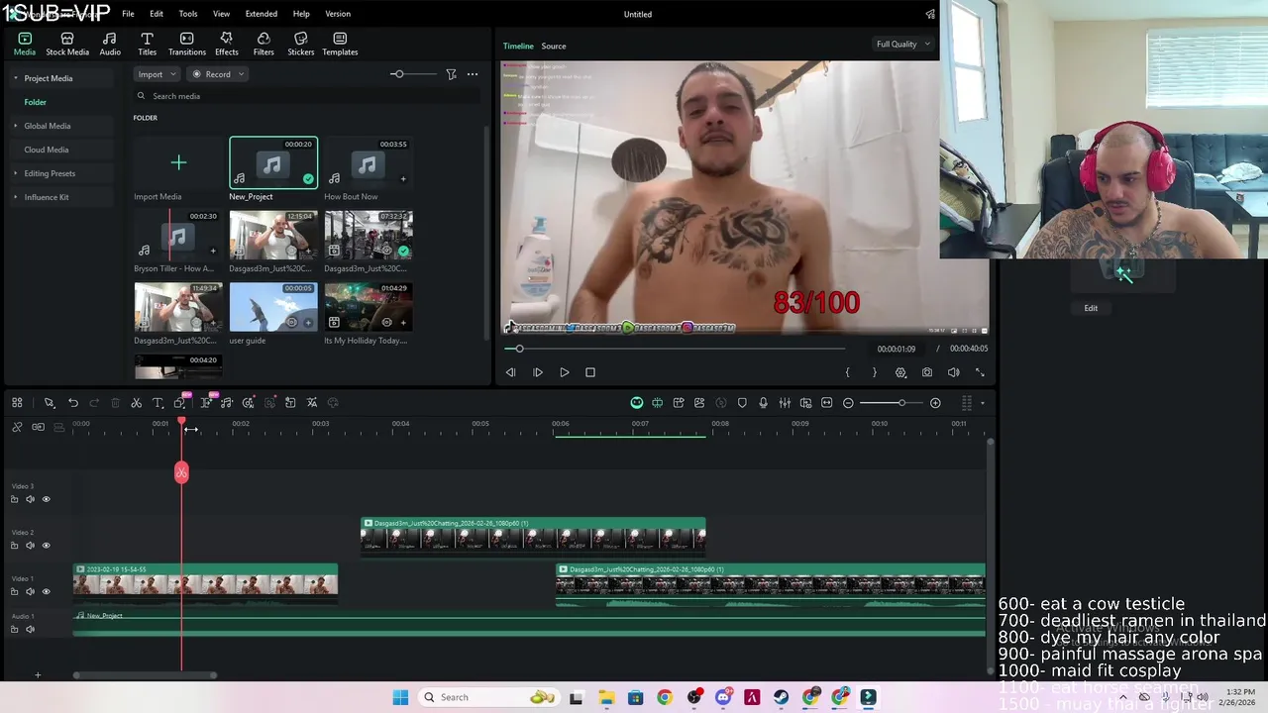Click the preview playback progress bar

click(675, 349)
